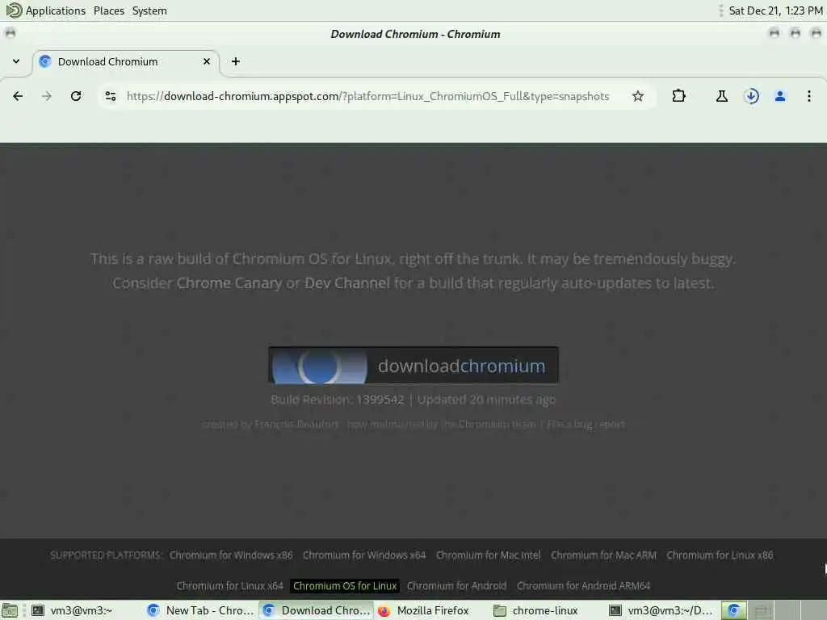The image size is (827, 620).
Task: Switch to vm3@vm3:~/D... terminal in taskbar
Action: tap(661, 610)
